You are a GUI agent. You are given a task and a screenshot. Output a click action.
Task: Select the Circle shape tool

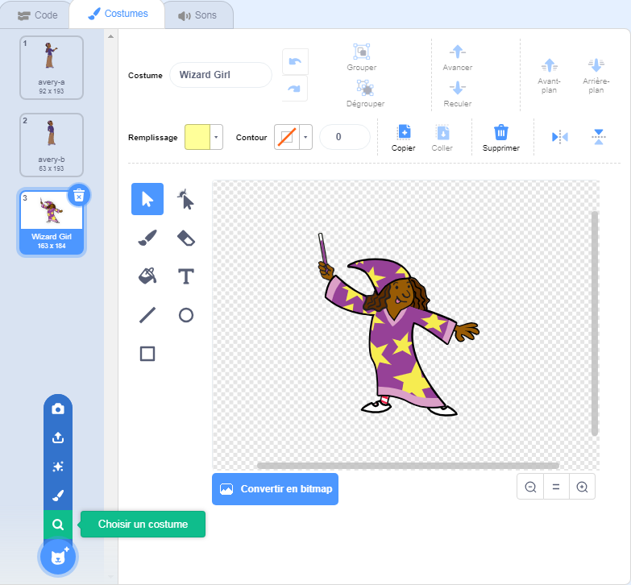[x=186, y=315]
